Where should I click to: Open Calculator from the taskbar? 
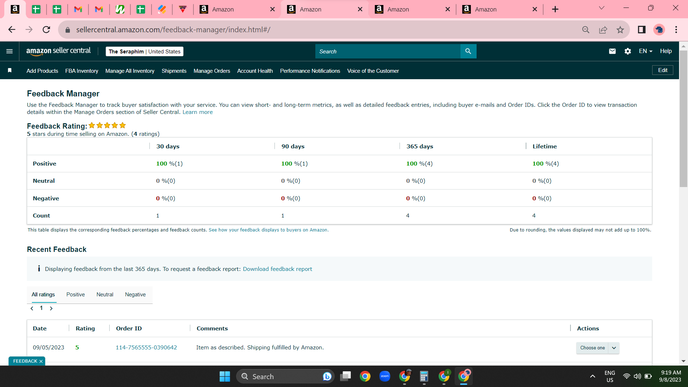(424, 376)
